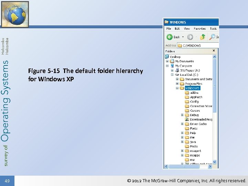Click the Config folder icon
Screen dimensions: 248x186
point(187,102)
